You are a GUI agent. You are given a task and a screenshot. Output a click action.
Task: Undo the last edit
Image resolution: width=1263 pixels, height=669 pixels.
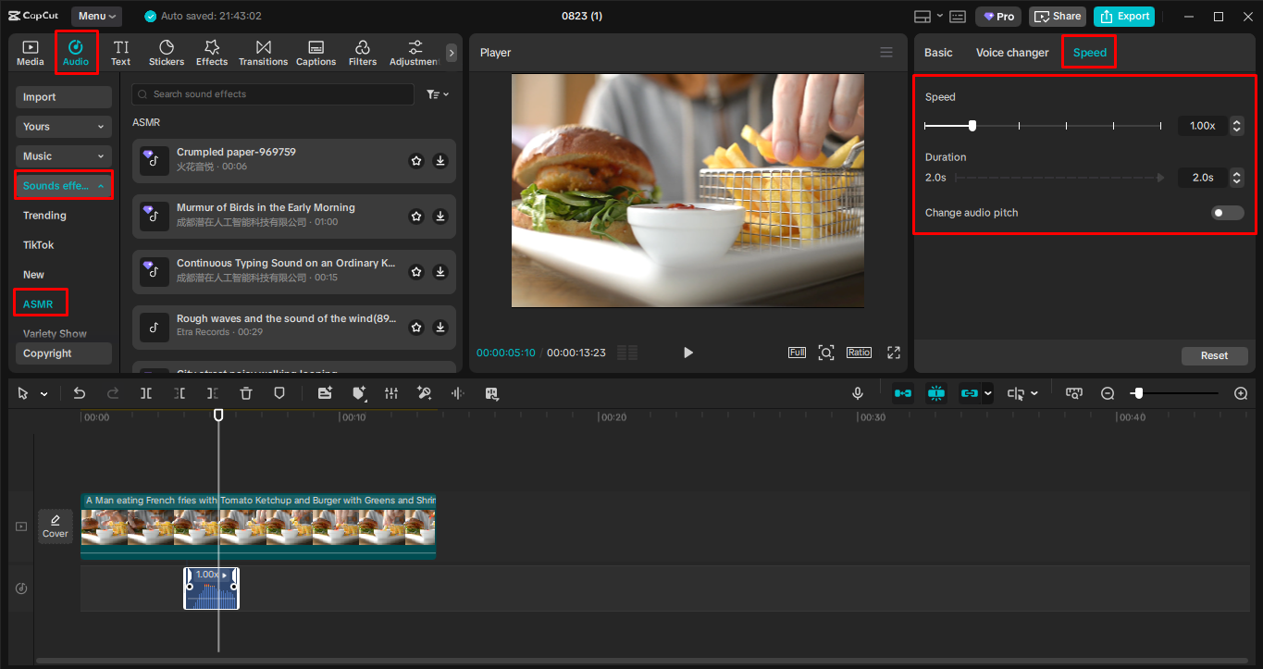[80, 393]
